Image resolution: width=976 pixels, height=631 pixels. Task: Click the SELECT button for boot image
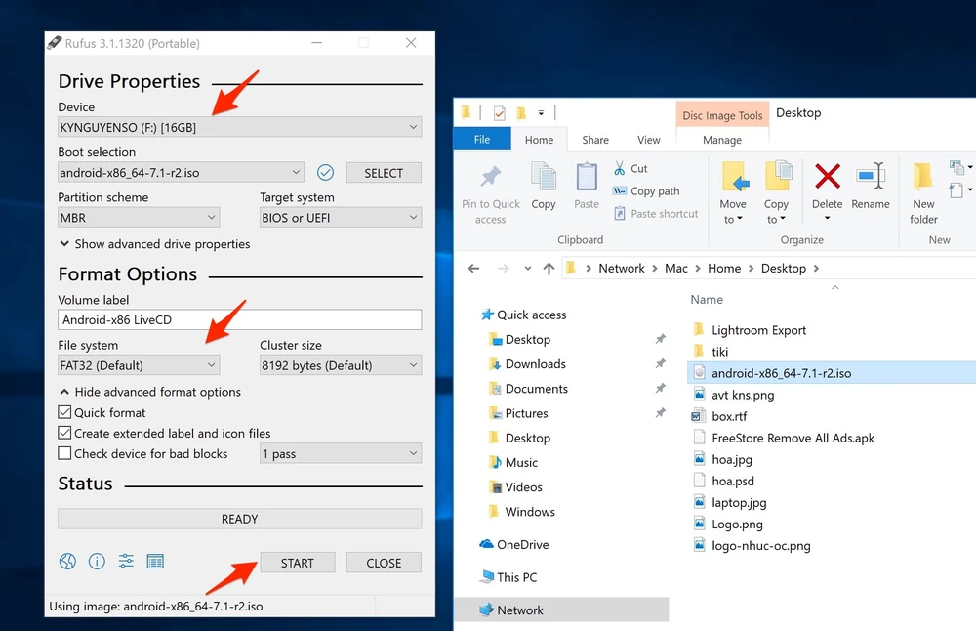384,173
